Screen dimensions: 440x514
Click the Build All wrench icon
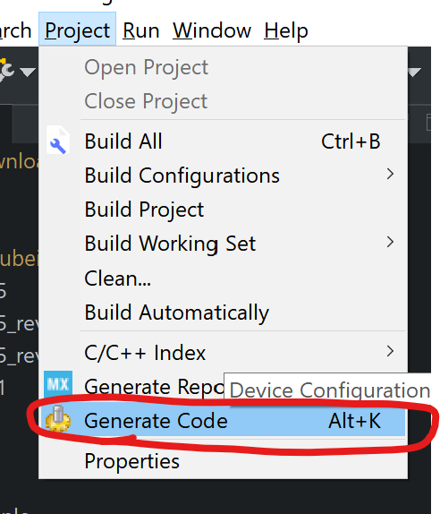(x=58, y=141)
